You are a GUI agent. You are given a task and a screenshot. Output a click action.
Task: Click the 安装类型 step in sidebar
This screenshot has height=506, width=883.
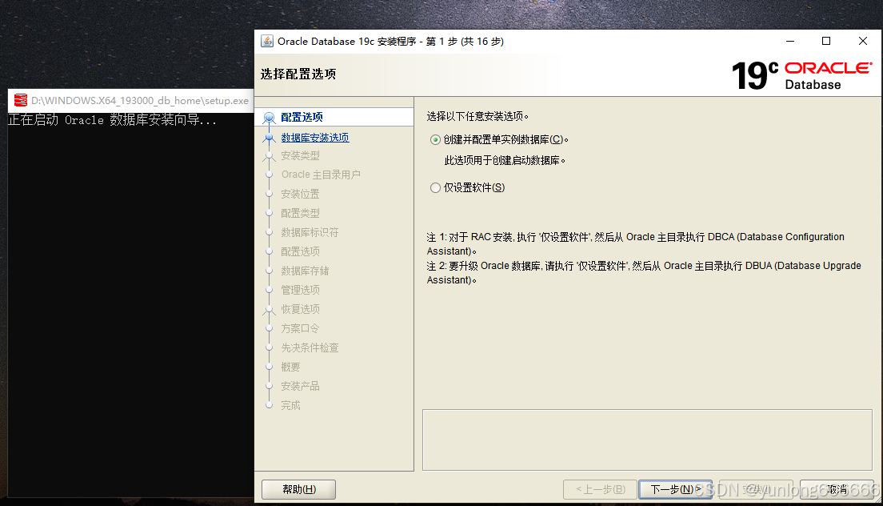click(300, 155)
